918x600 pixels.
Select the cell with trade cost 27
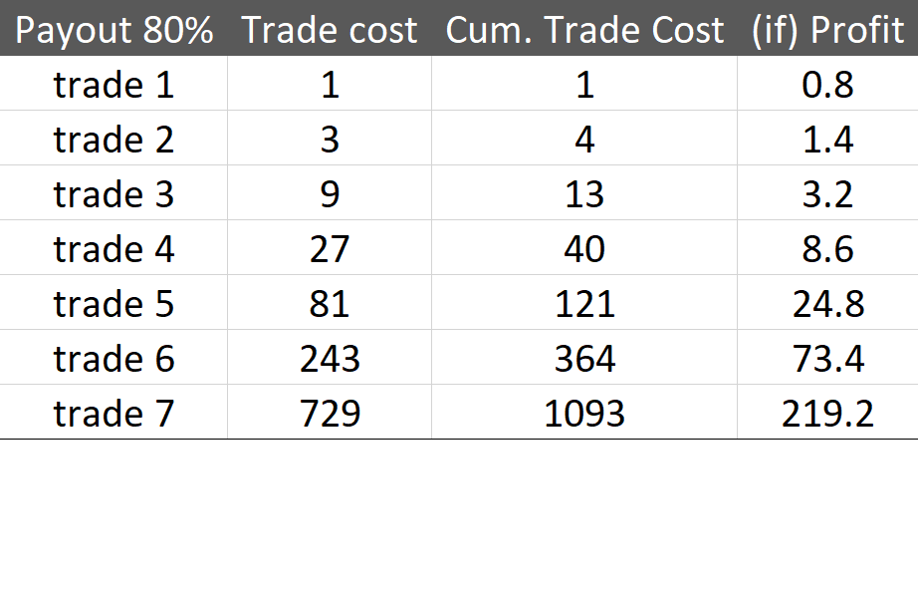click(330, 248)
